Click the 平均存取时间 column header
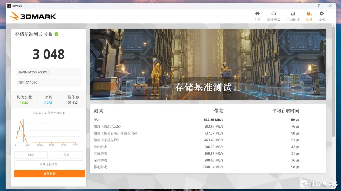The image size is (341, 191). (286, 111)
